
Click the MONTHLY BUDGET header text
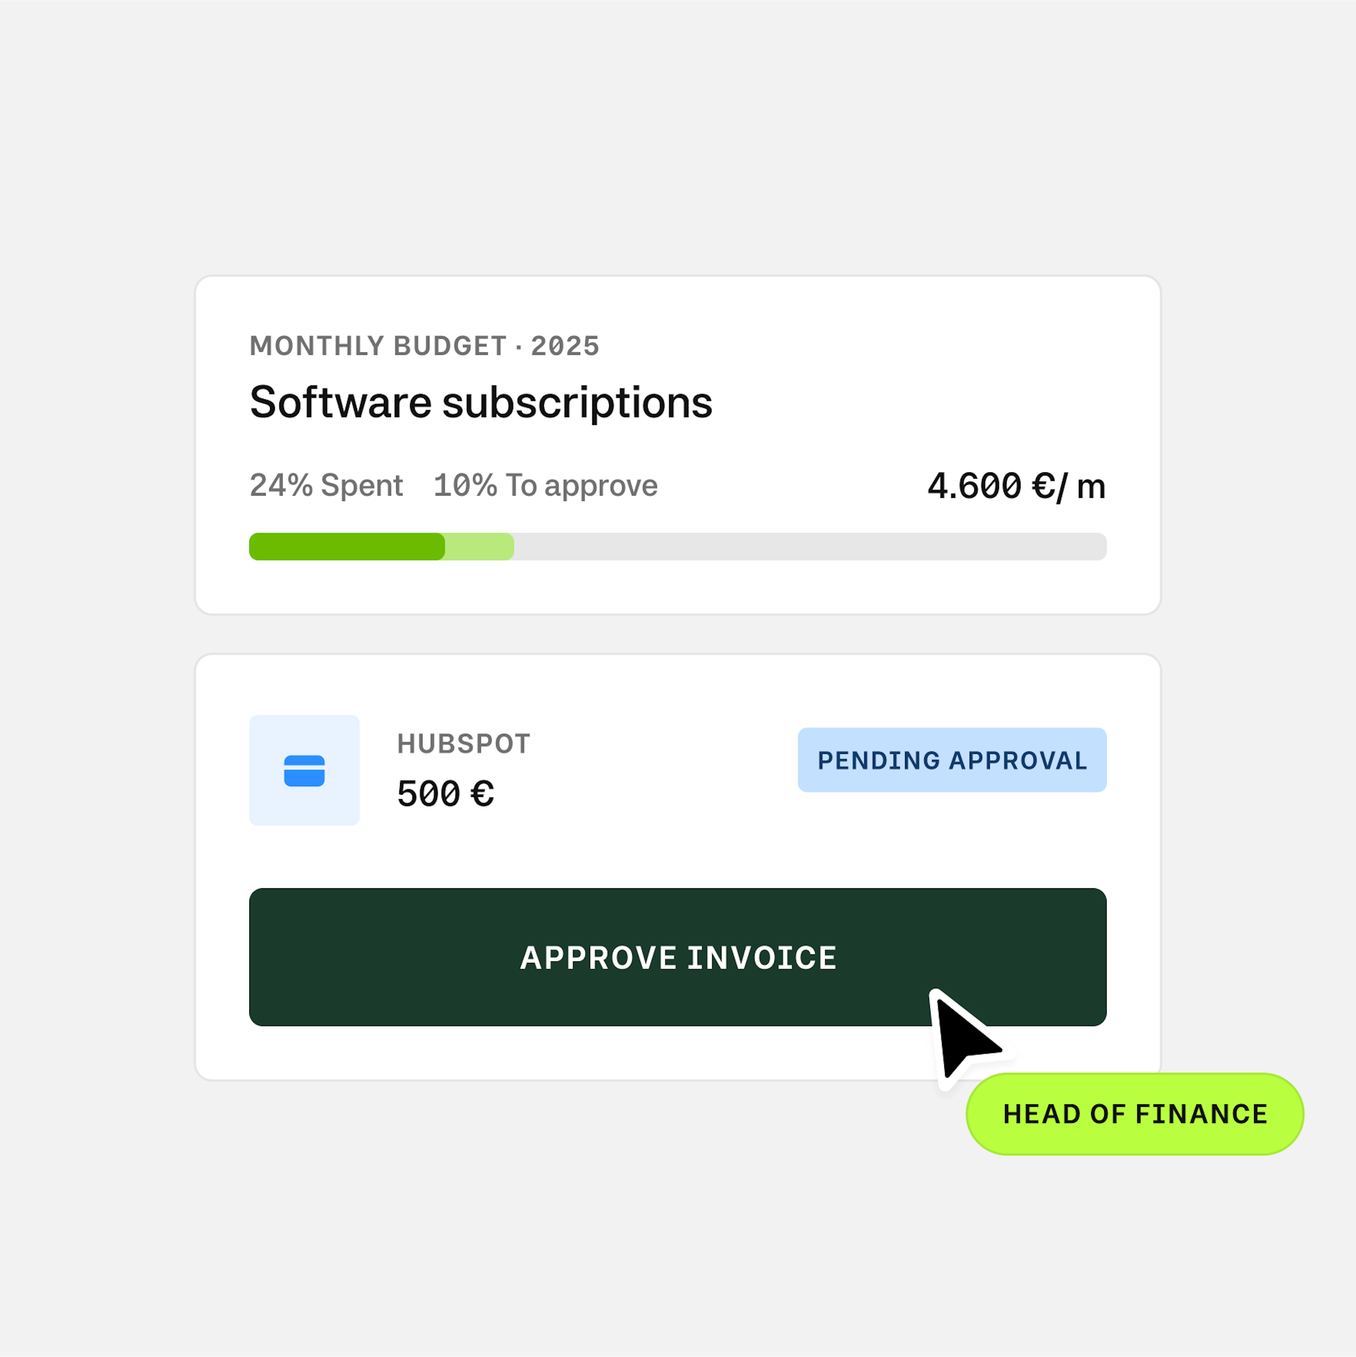(x=379, y=346)
